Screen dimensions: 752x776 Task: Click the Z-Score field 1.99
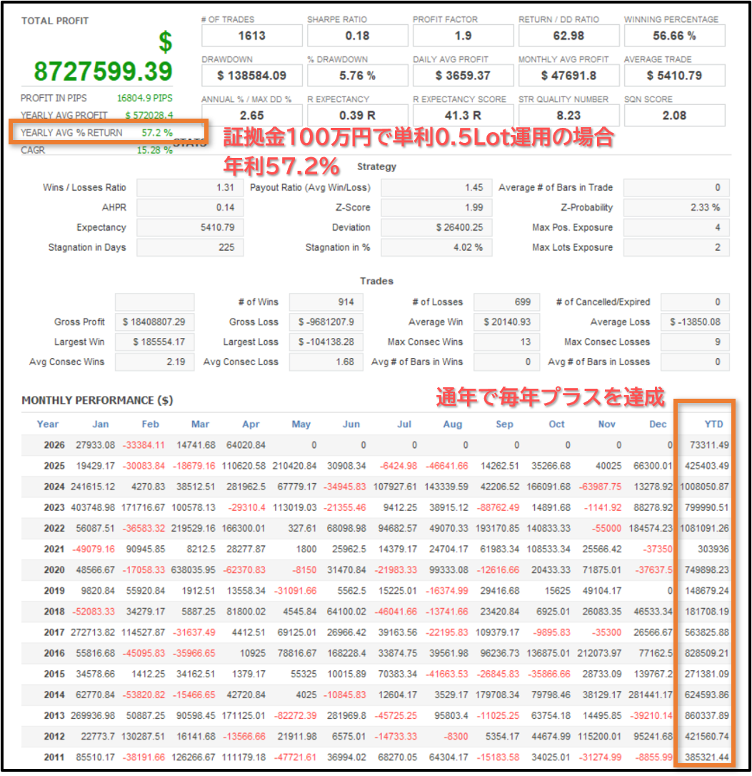[436, 207]
